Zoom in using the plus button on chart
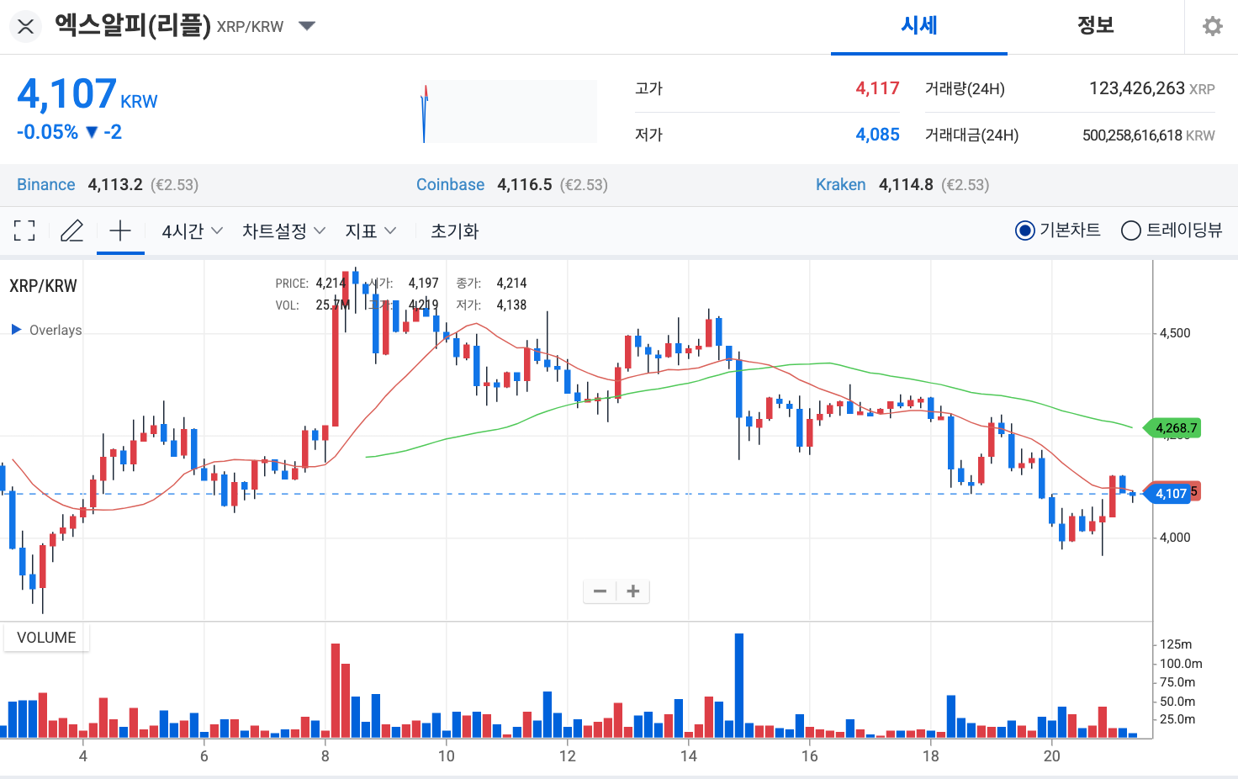 click(632, 591)
